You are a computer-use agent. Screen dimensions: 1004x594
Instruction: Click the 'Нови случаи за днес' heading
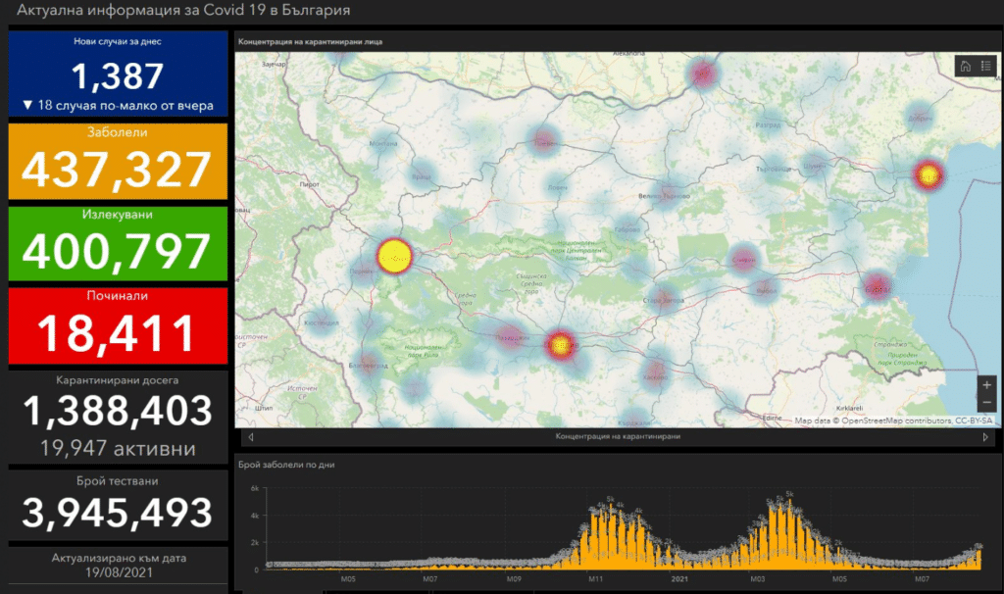118,41
